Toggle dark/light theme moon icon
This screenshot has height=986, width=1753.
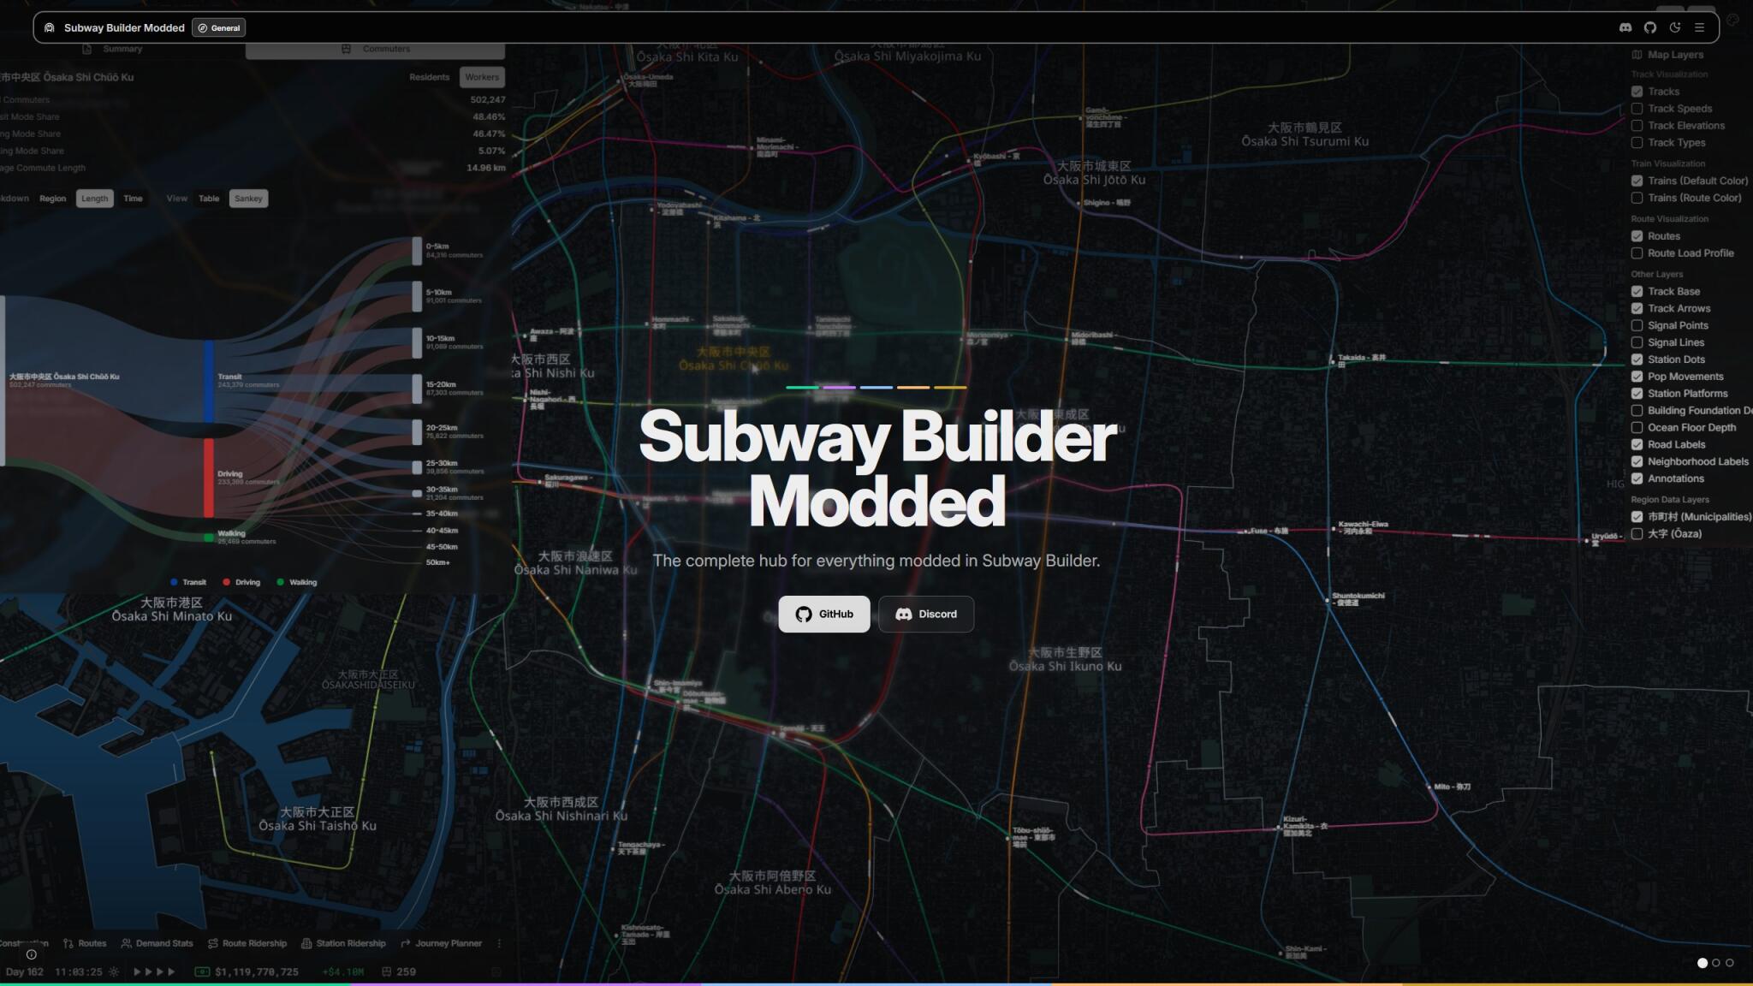pyautogui.click(x=1675, y=27)
